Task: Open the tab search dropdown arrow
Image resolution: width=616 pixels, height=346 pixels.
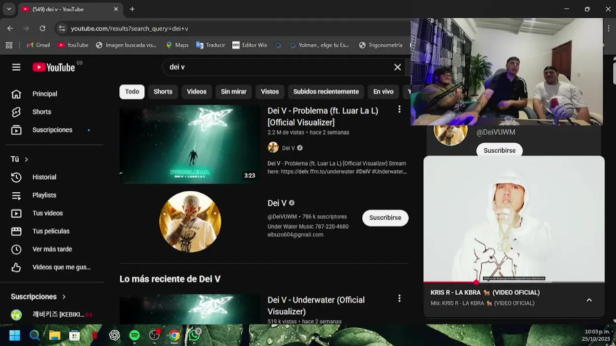Action: tap(9, 9)
